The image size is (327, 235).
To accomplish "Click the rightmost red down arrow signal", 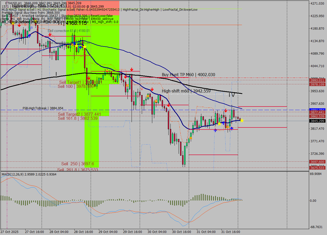I will click(226, 111).
